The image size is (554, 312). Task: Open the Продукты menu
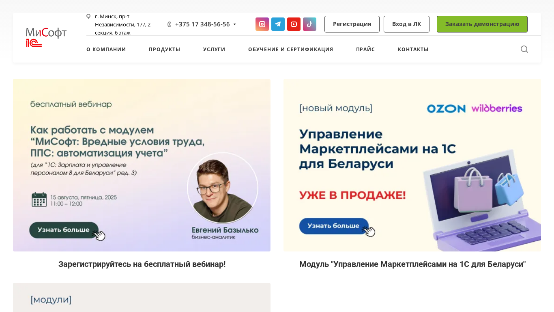pyautogui.click(x=165, y=49)
